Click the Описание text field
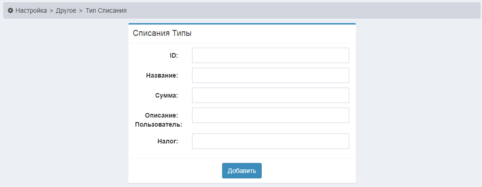The width and height of the screenshot is (482, 187). (270, 115)
